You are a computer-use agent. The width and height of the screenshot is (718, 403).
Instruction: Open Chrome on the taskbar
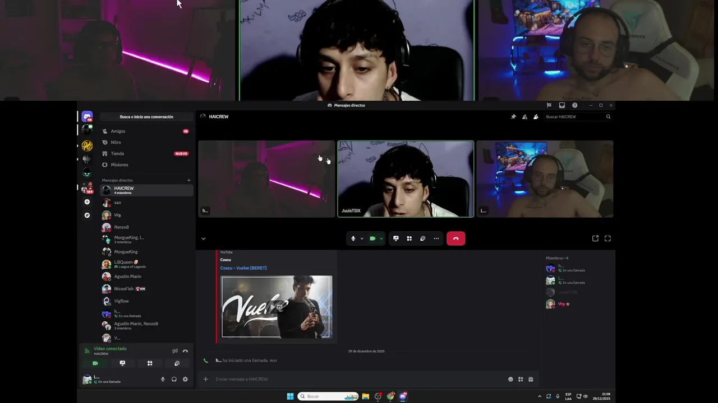pos(390,396)
